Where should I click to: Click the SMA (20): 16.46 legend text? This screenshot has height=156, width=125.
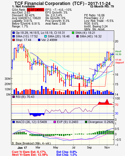(x=59, y=36)
